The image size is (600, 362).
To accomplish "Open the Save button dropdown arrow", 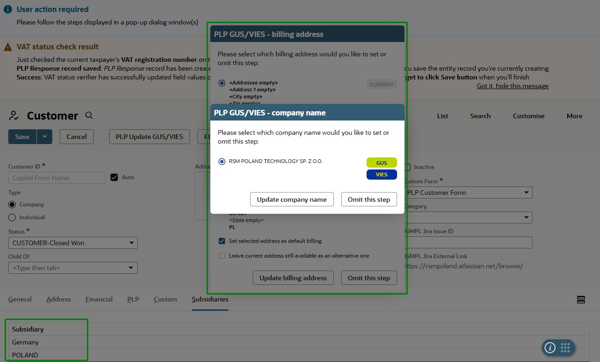I will point(44,137).
